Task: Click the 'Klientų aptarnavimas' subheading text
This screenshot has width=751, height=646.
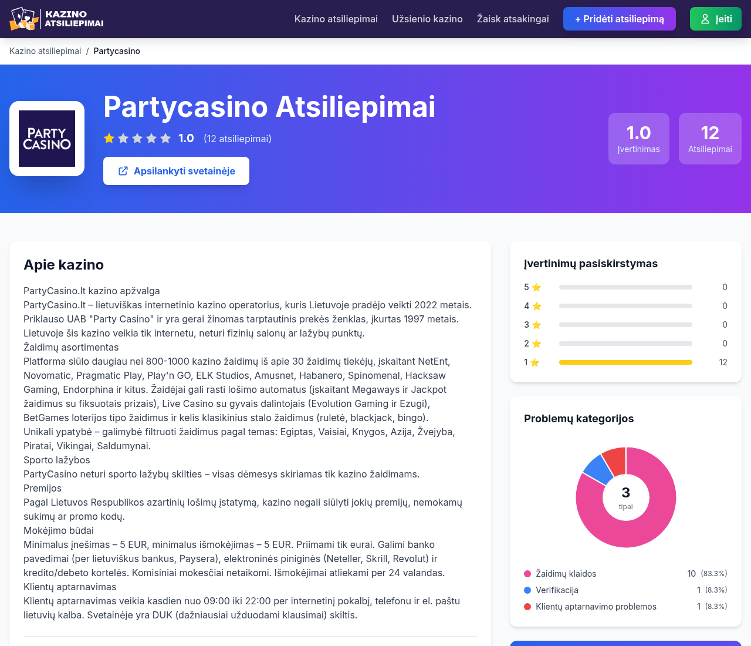Action: (70, 587)
